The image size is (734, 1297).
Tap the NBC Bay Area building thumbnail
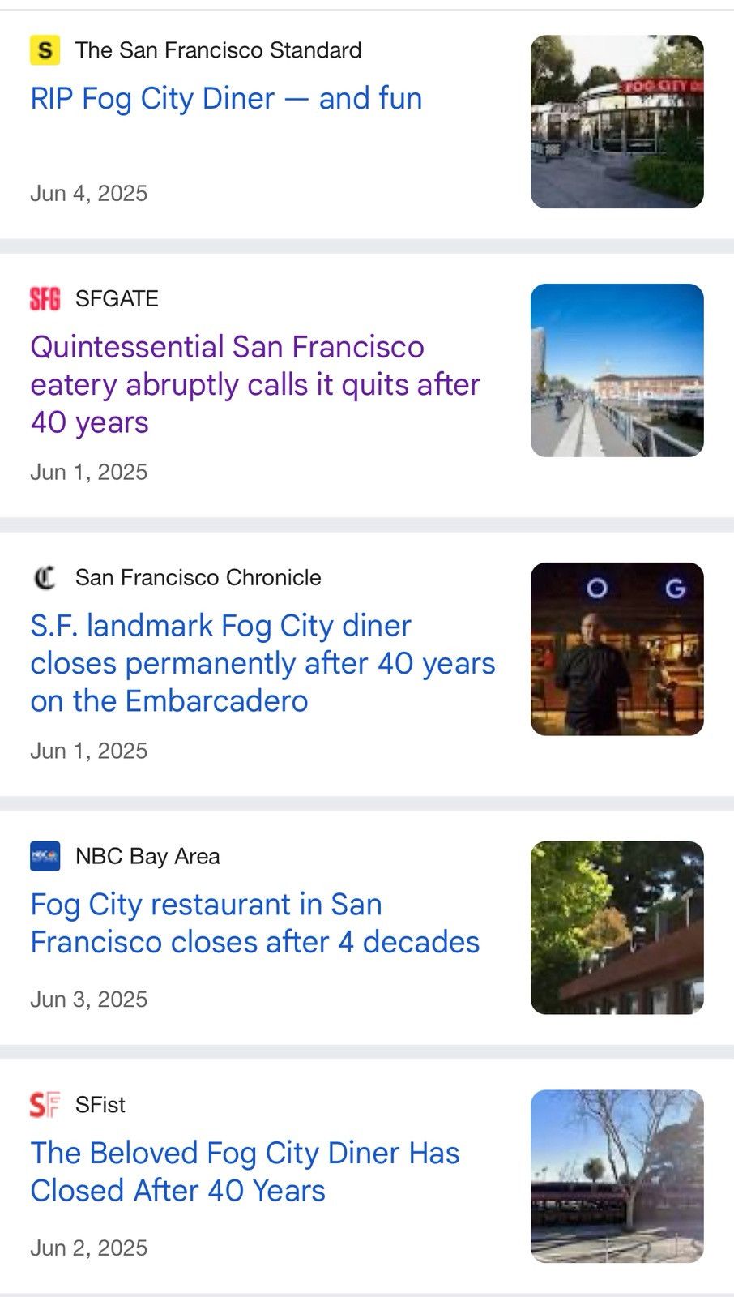[x=617, y=928]
